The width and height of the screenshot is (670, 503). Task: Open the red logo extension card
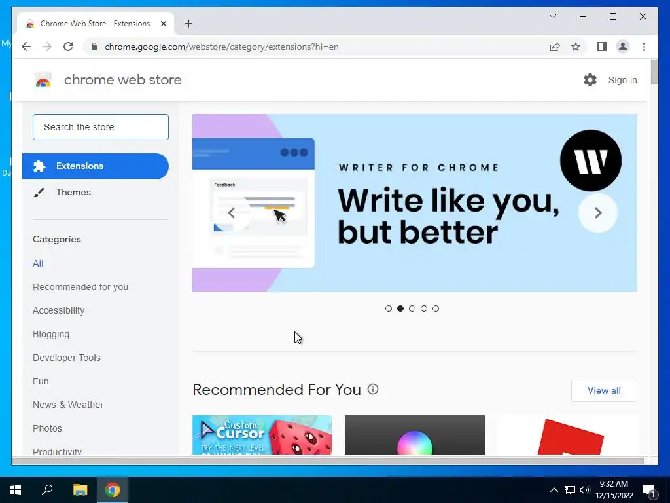[567, 435]
